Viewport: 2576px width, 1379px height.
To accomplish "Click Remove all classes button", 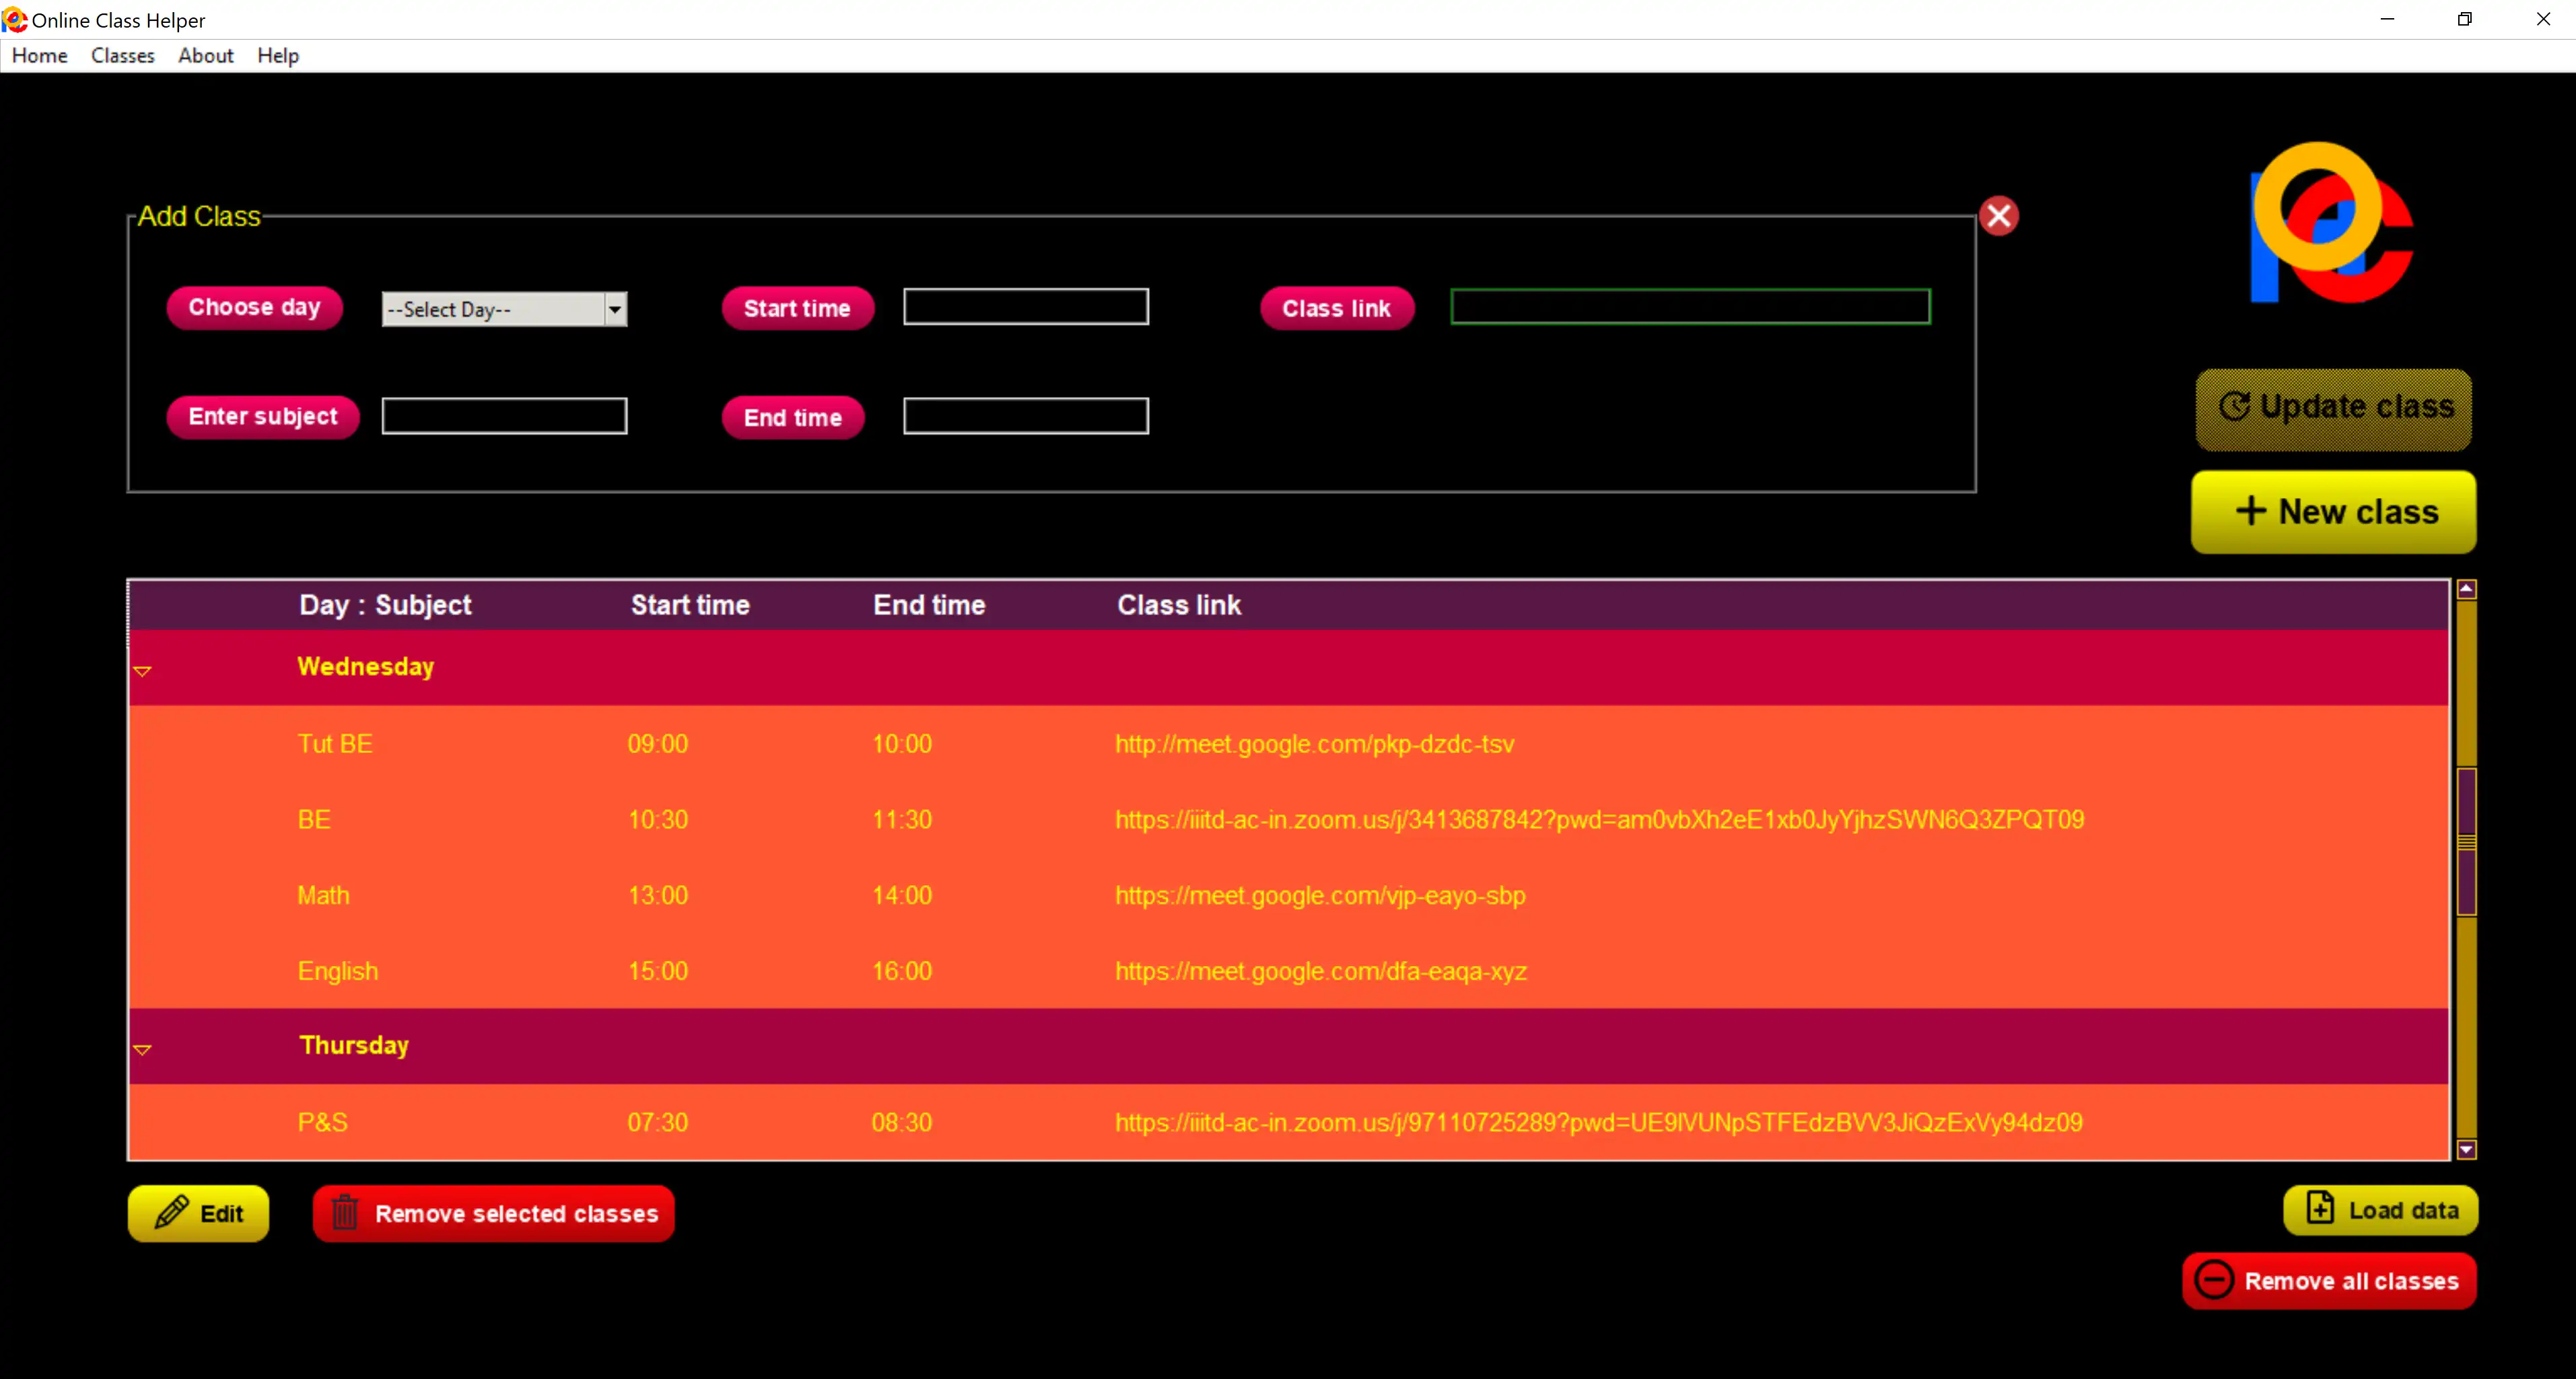I will pyautogui.click(x=2329, y=1280).
